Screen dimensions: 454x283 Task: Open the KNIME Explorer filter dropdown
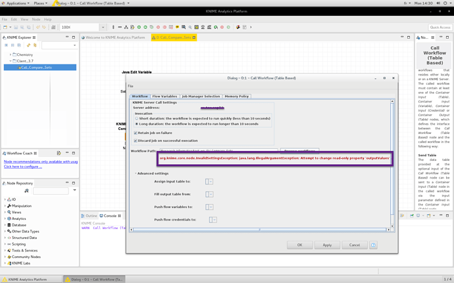tap(74, 45)
